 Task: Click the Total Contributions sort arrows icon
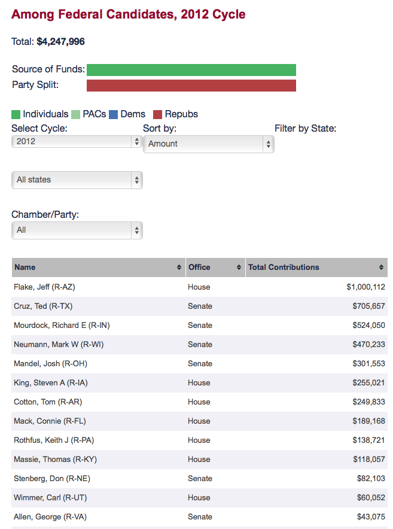381,267
